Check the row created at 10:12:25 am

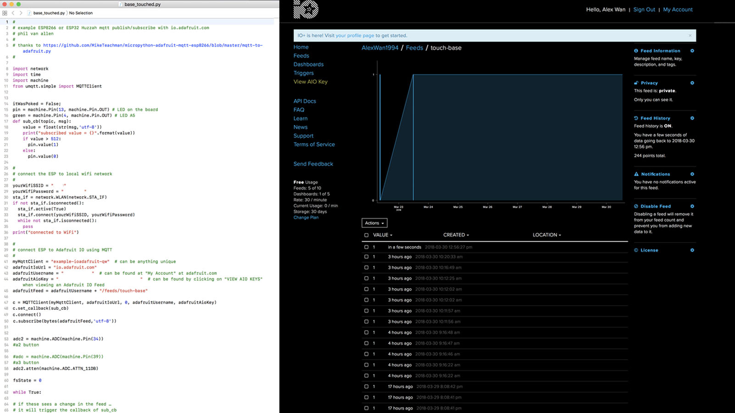coord(366,278)
